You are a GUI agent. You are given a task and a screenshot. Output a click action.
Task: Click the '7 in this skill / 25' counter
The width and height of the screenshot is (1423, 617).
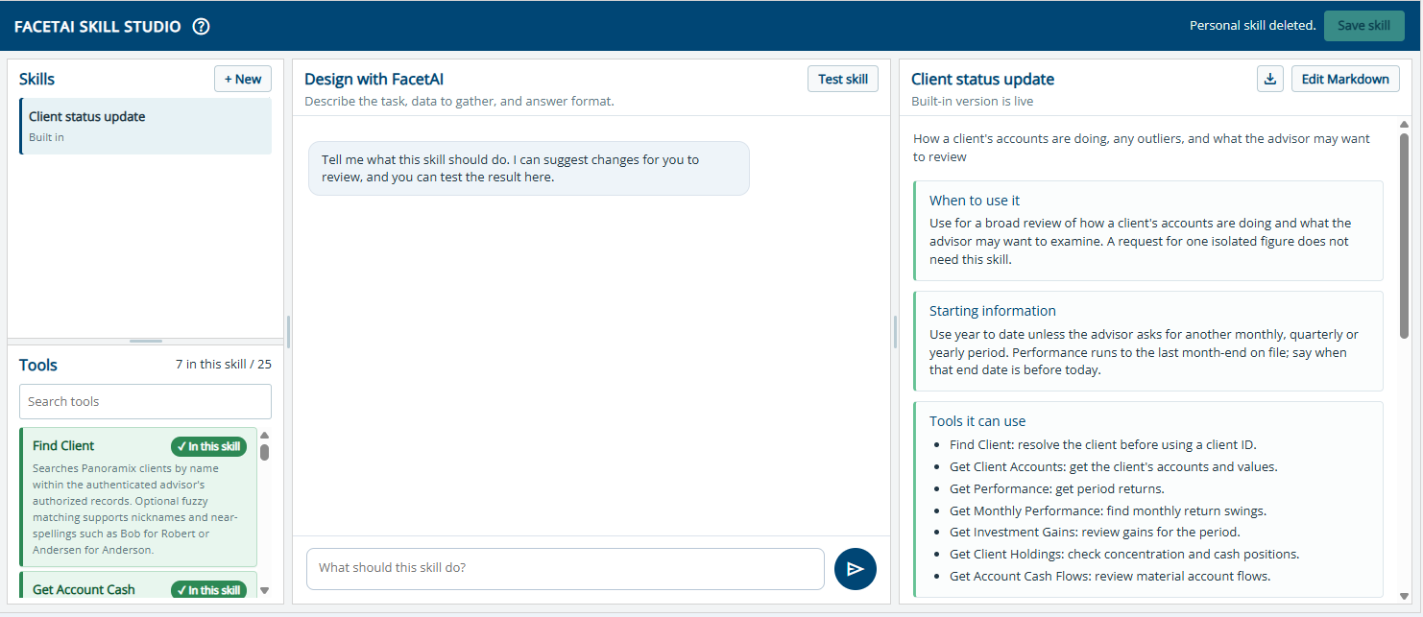click(224, 365)
